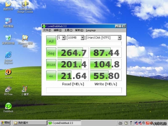The image size is (168, 126).
Task: Click the 512K test button
Action: click(x=51, y=64)
